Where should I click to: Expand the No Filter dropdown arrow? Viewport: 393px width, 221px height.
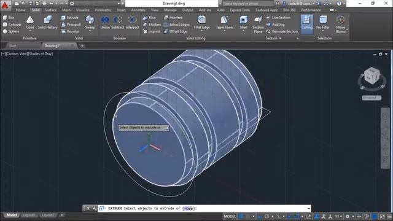323,31
